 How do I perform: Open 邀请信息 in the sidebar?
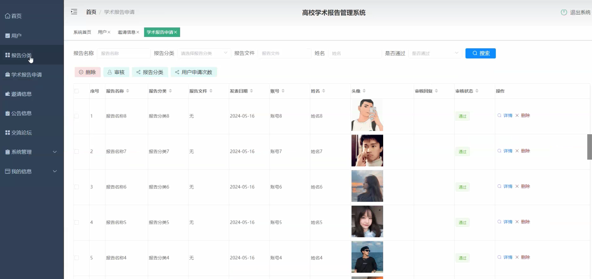click(x=32, y=94)
